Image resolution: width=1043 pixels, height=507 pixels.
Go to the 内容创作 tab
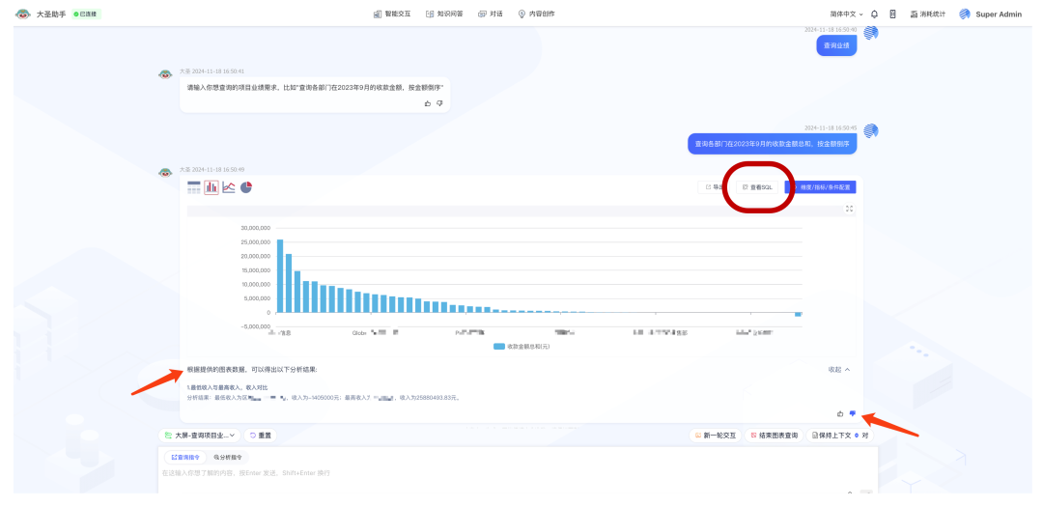pyautogui.click(x=536, y=14)
